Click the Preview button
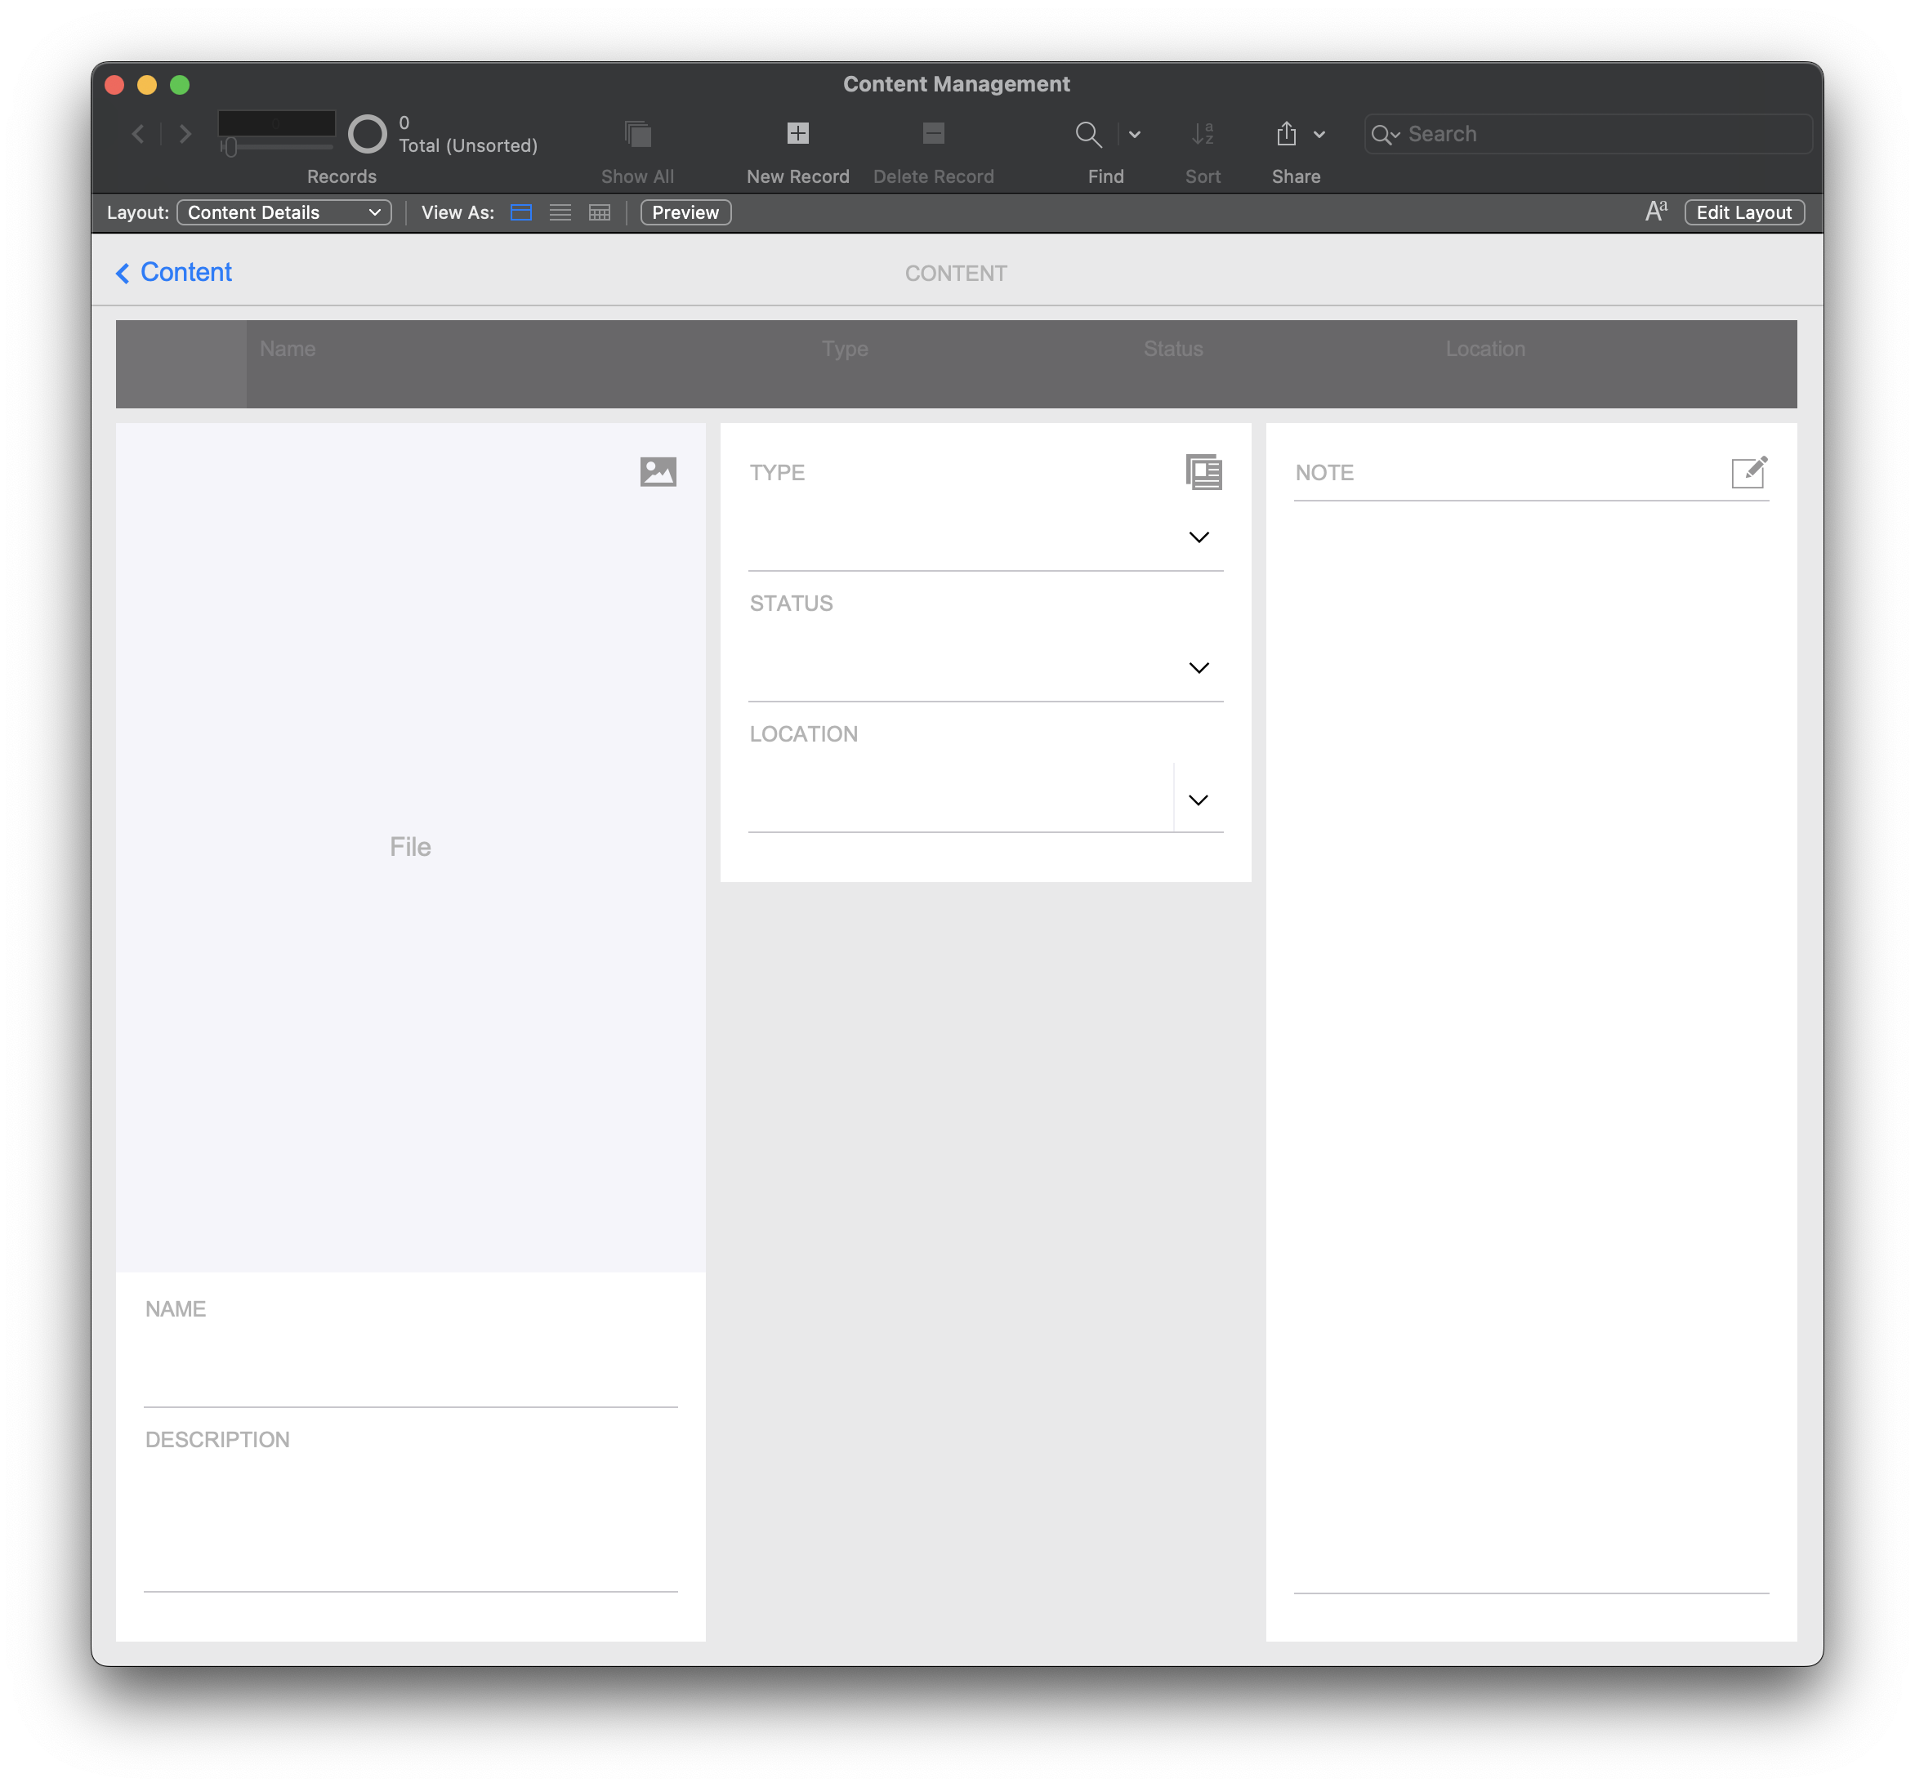Viewport: 1915px width, 1787px height. click(685, 212)
